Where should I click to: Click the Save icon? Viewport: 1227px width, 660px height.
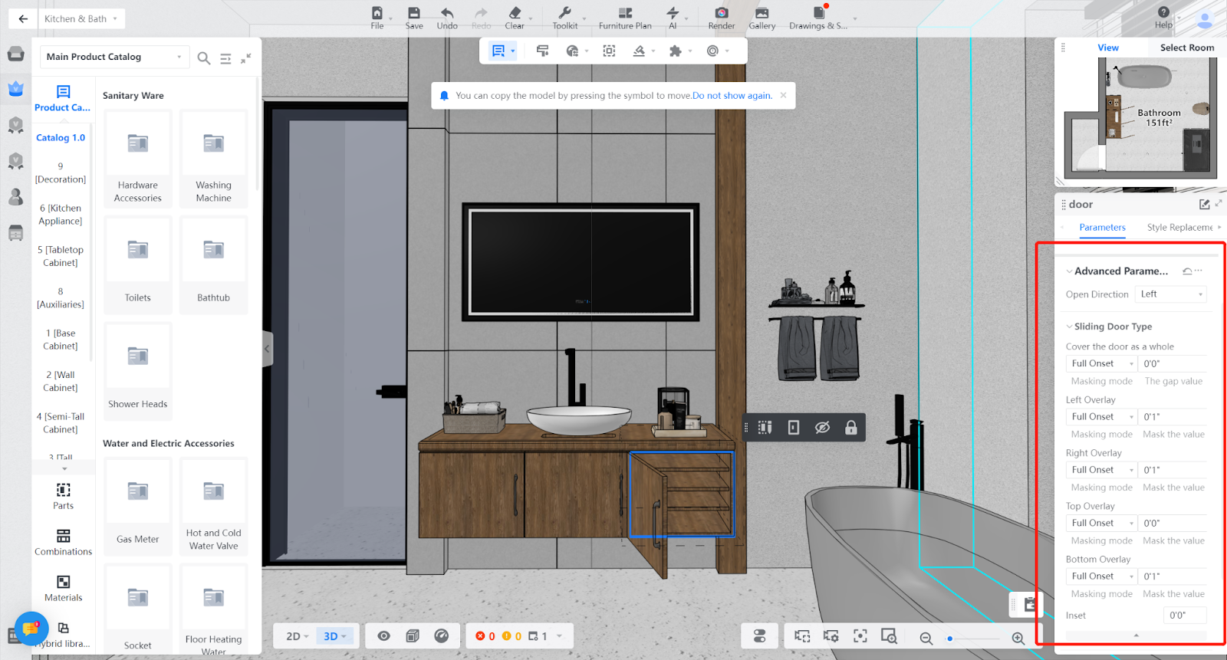pyautogui.click(x=414, y=13)
